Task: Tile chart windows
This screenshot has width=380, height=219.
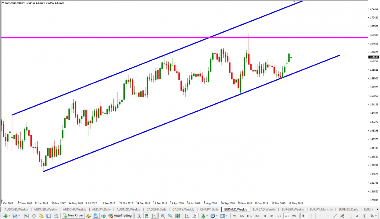Action: pyautogui.click(x=177, y=216)
